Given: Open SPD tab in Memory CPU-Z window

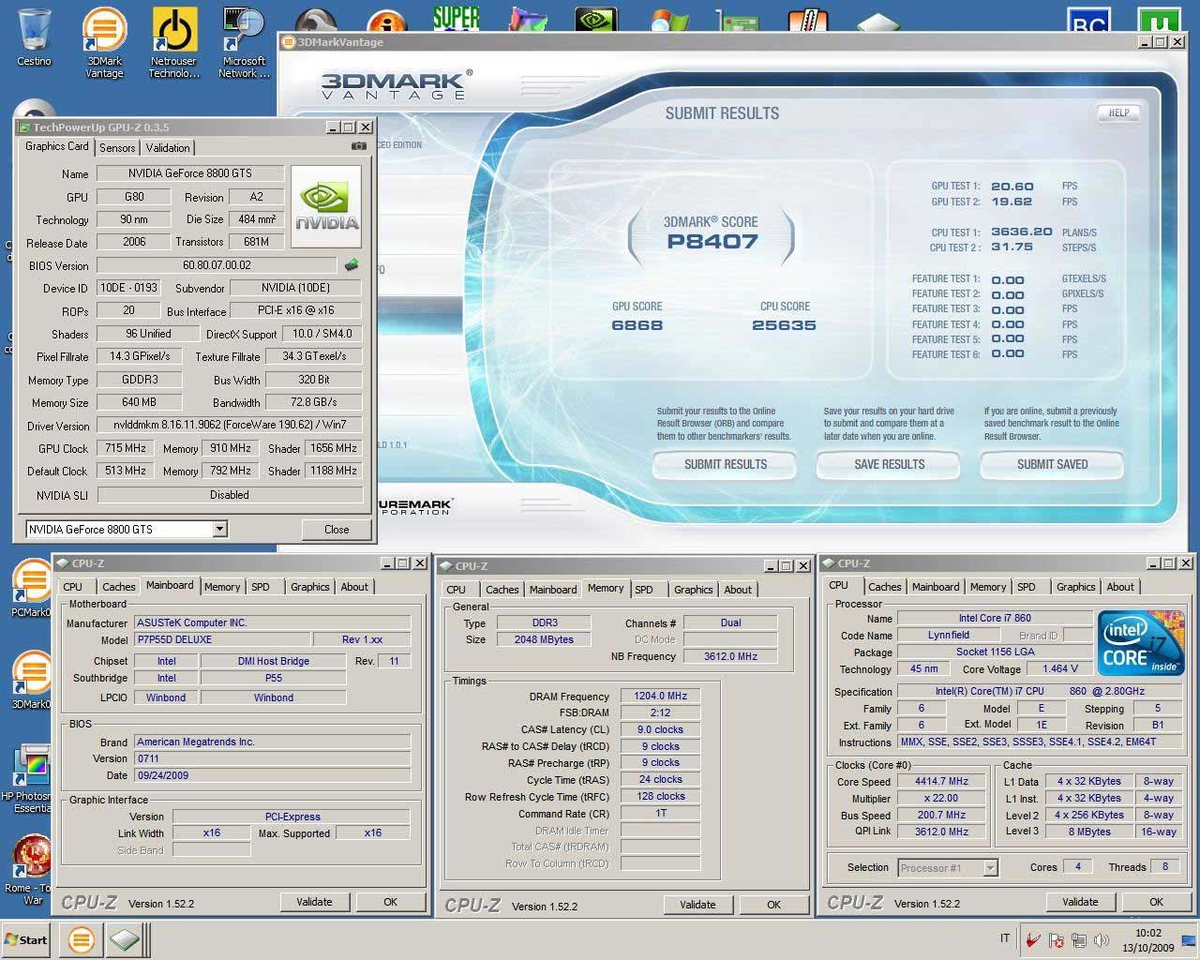Looking at the screenshot, I should tap(644, 590).
